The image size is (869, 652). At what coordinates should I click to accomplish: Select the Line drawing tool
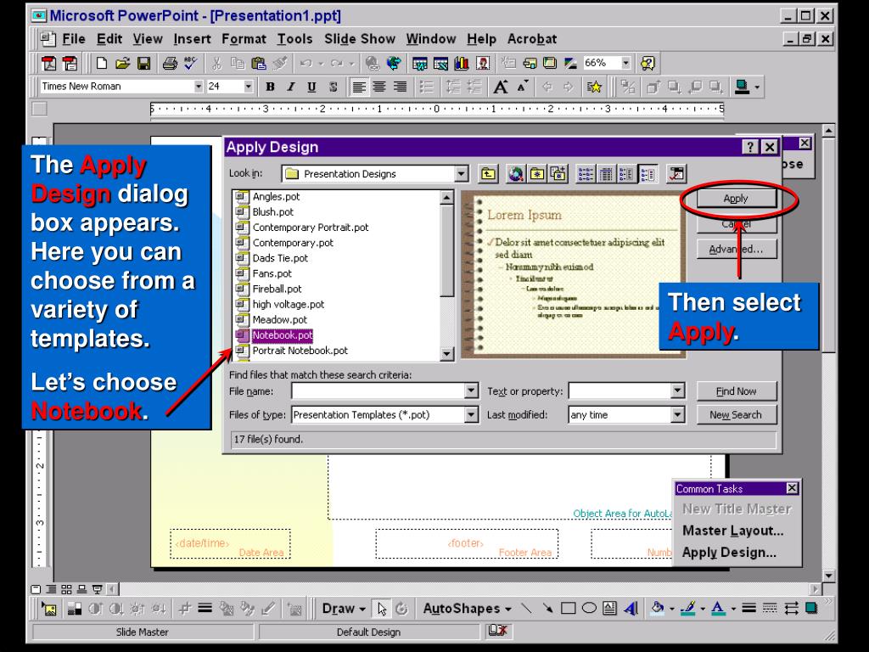[x=526, y=609]
